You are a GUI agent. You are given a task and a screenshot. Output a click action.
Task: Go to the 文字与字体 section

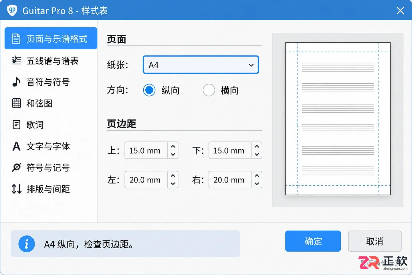tap(51, 146)
